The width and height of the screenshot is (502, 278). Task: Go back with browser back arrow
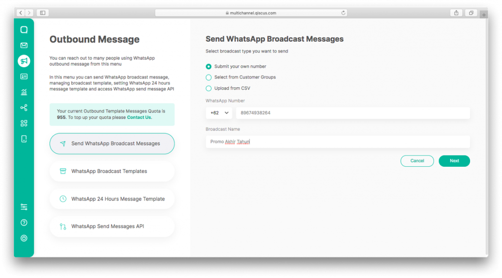tap(21, 13)
